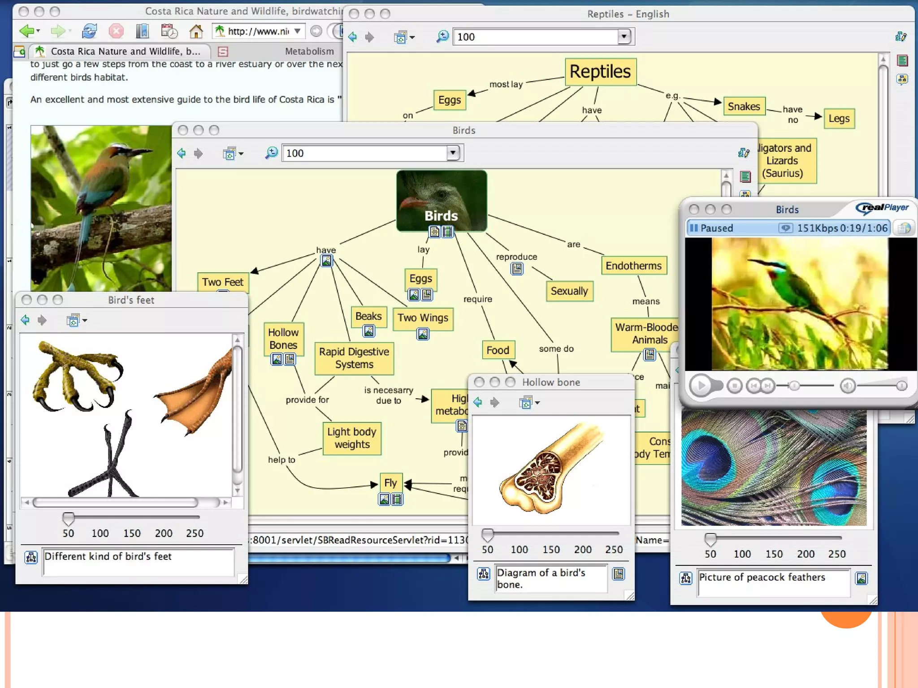This screenshot has width=918, height=688.
Task: Click the Snakes concept in Reptiles map
Action: [744, 107]
